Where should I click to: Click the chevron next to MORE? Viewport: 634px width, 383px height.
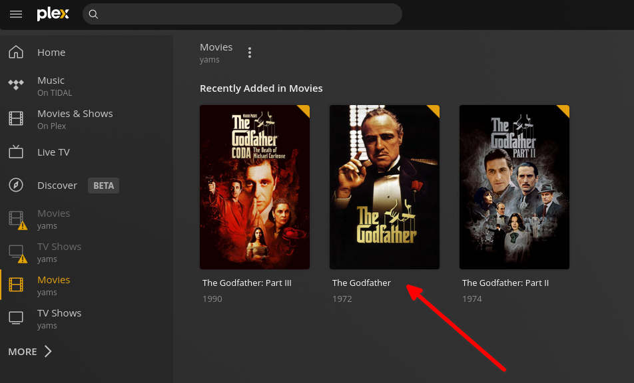(x=48, y=352)
